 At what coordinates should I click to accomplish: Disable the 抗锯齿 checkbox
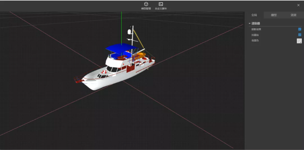coord(300,35)
